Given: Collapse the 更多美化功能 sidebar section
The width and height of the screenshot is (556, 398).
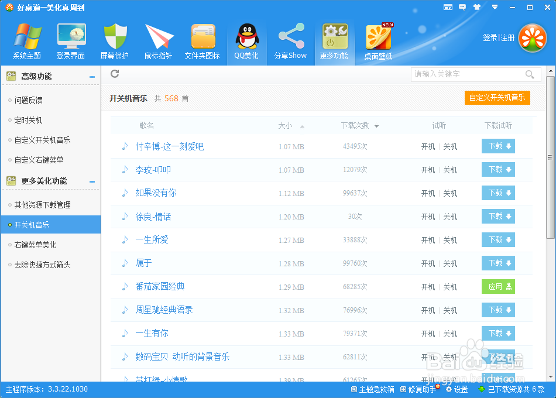Looking at the screenshot, I should (x=92, y=181).
